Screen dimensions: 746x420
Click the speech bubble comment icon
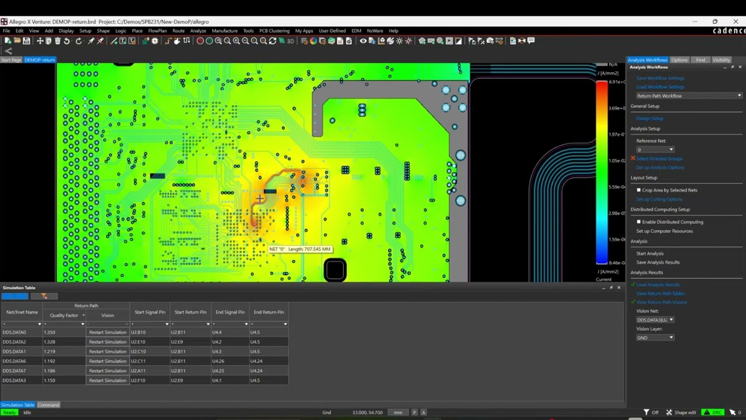tap(531, 41)
